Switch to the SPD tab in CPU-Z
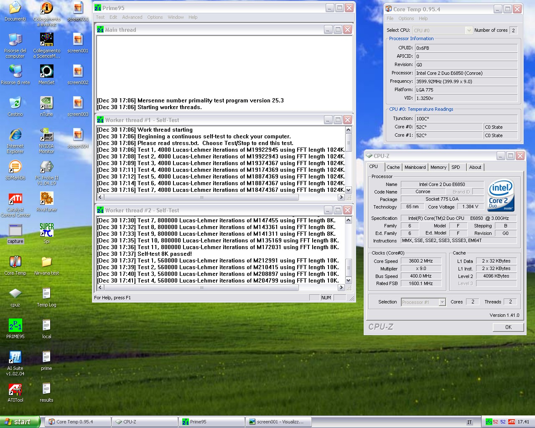Image resolution: width=535 pixels, height=428 pixels. click(456, 167)
